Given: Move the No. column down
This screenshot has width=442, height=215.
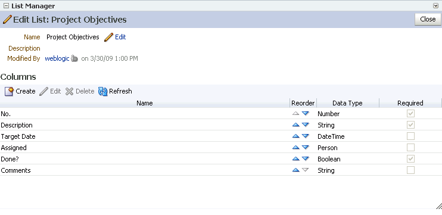Looking at the screenshot, I should tap(305, 114).
